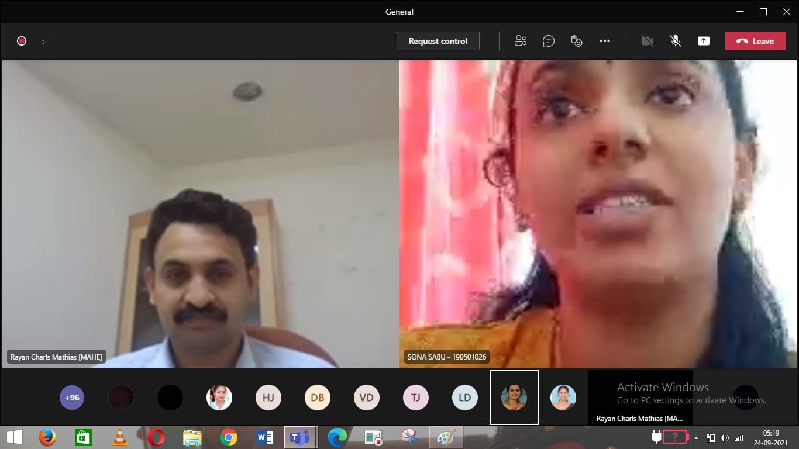Open the Windows Start menu
Viewport: 799px width, 449px height.
15,437
